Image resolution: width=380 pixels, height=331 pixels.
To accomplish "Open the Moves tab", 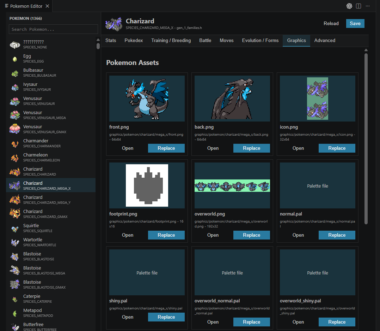I will [x=226, y=41].
